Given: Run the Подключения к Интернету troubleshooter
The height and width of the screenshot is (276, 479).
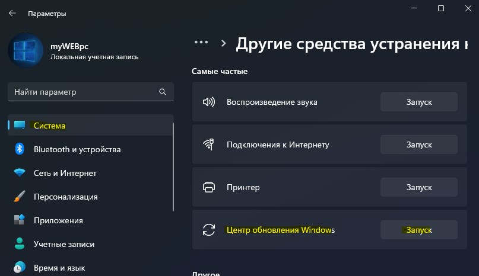Looking at the screenshot, I should pyautogui.click(x=419, y=145).
